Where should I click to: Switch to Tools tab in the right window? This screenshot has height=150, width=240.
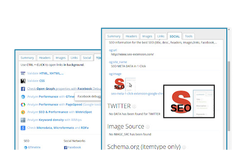pos(189,36)
